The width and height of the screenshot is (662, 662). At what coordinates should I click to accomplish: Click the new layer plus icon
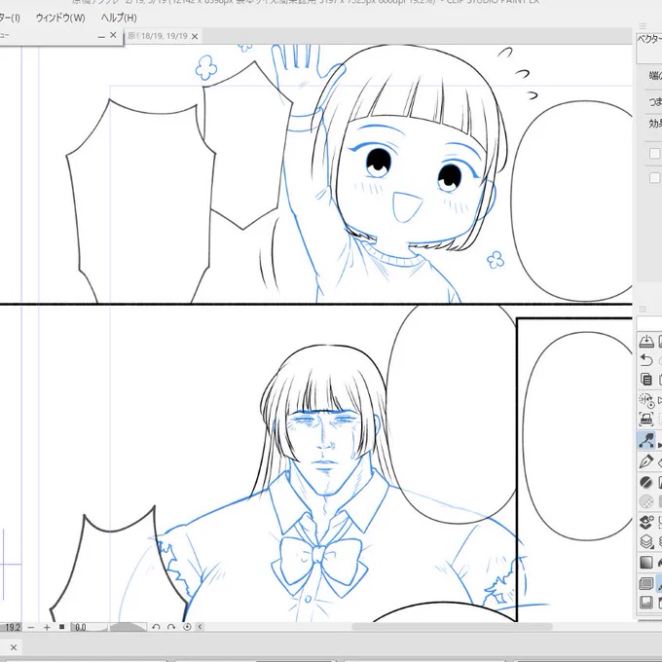click(x=646, y=522)
